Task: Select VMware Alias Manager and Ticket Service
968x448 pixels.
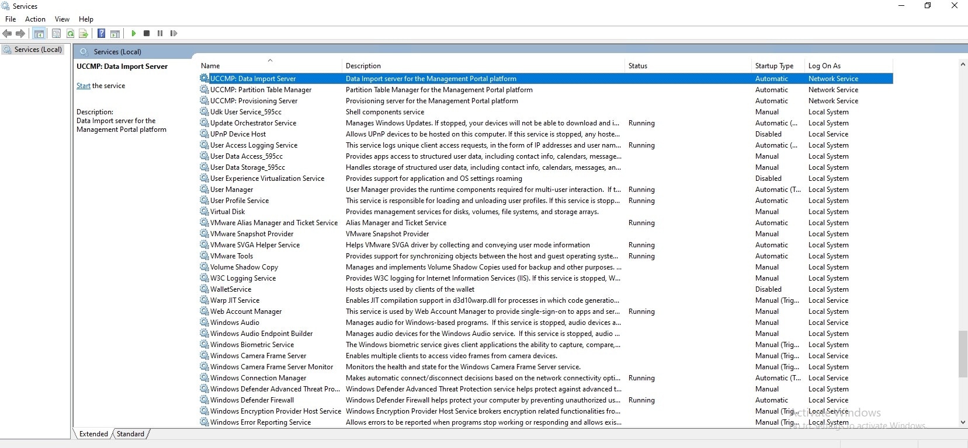Action: (274, 223)
